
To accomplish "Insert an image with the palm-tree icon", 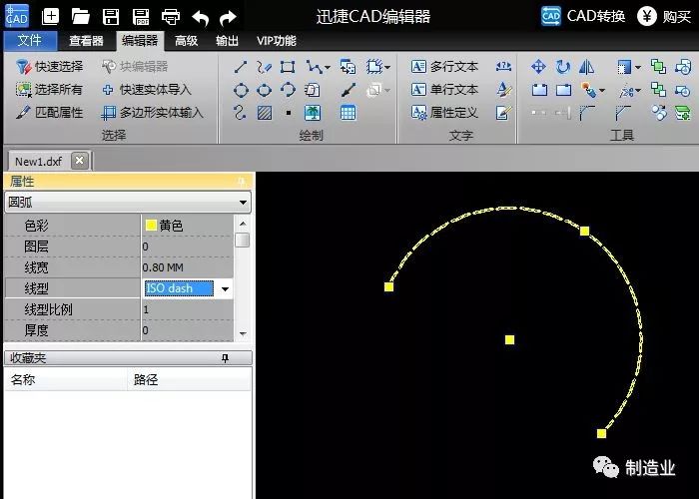I will tap(313, 113).
